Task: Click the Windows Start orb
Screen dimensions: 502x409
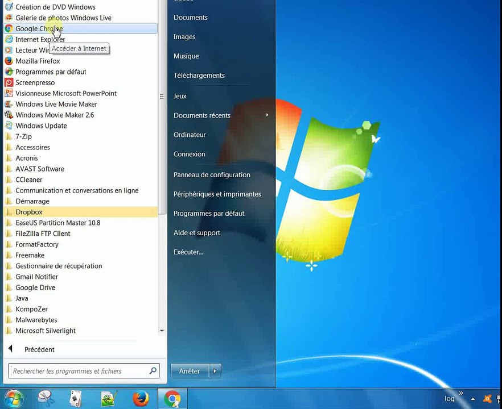Action: point(13,398)
